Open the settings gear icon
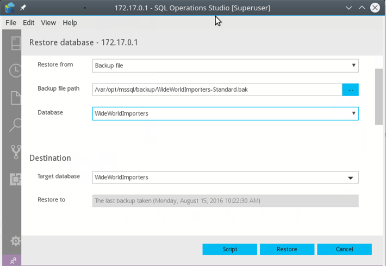The width and height of the screenshot is (386, 266). (16, 241)
